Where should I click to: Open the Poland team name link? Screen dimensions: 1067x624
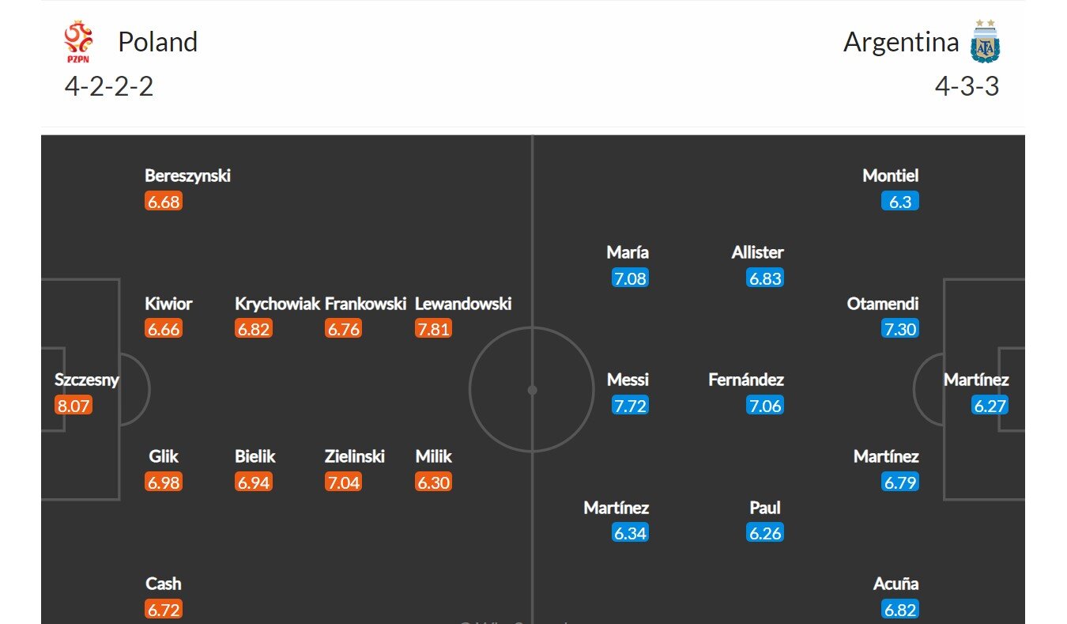(x=158, y=42)
